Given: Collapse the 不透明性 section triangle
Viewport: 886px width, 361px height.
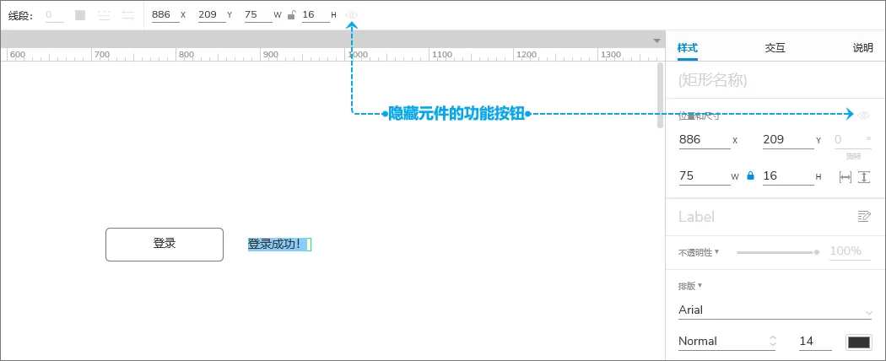Looking at the screenshot, I should (717, 251).
